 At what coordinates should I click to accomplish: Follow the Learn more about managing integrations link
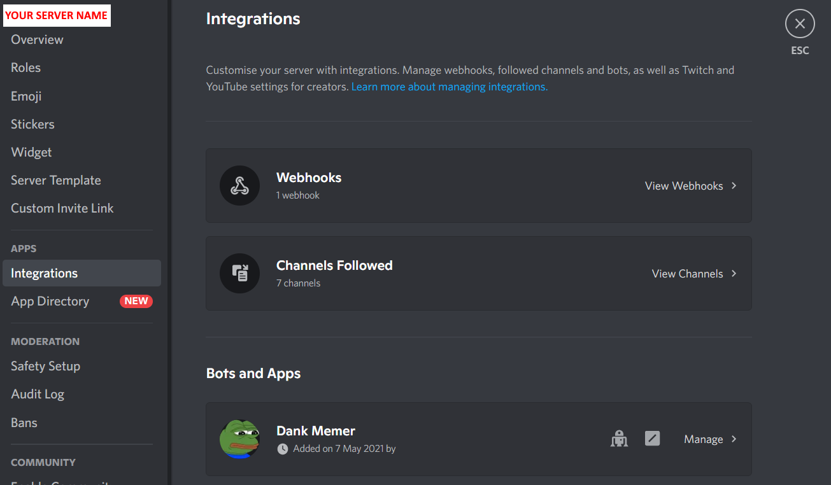point(449,87)
